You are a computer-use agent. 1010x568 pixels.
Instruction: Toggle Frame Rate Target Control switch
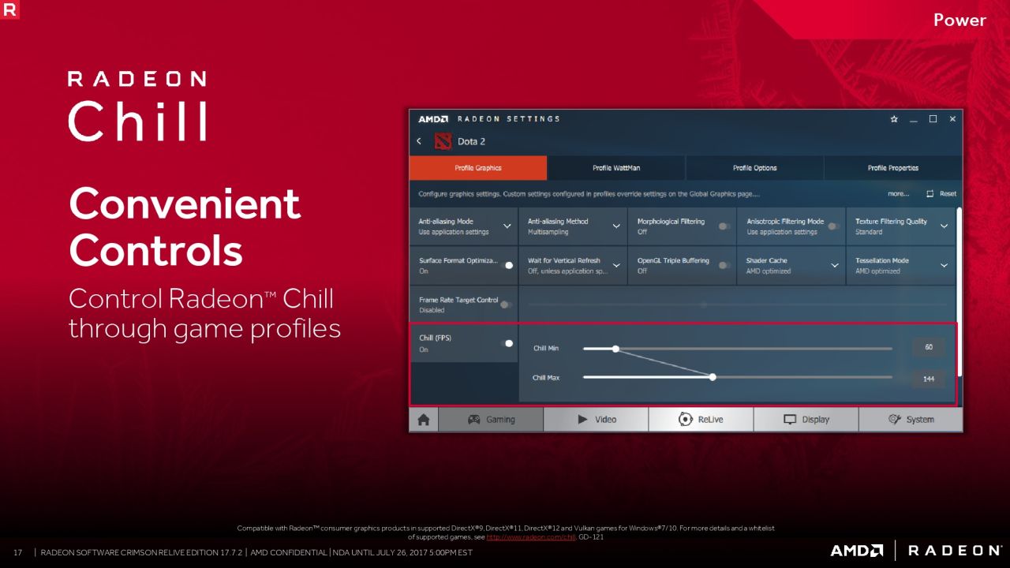click(x=506, y=305)
